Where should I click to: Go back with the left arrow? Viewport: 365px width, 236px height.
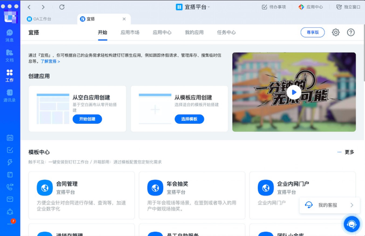[x=29, y=7]
